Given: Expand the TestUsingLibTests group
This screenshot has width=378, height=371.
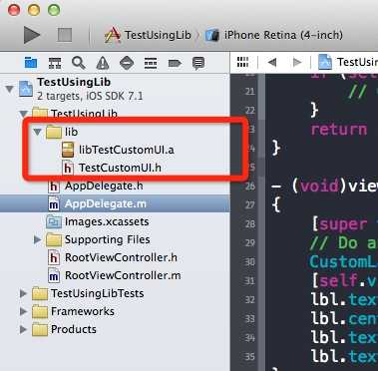Looking at the screenshot, I should [x=23, y=293].
